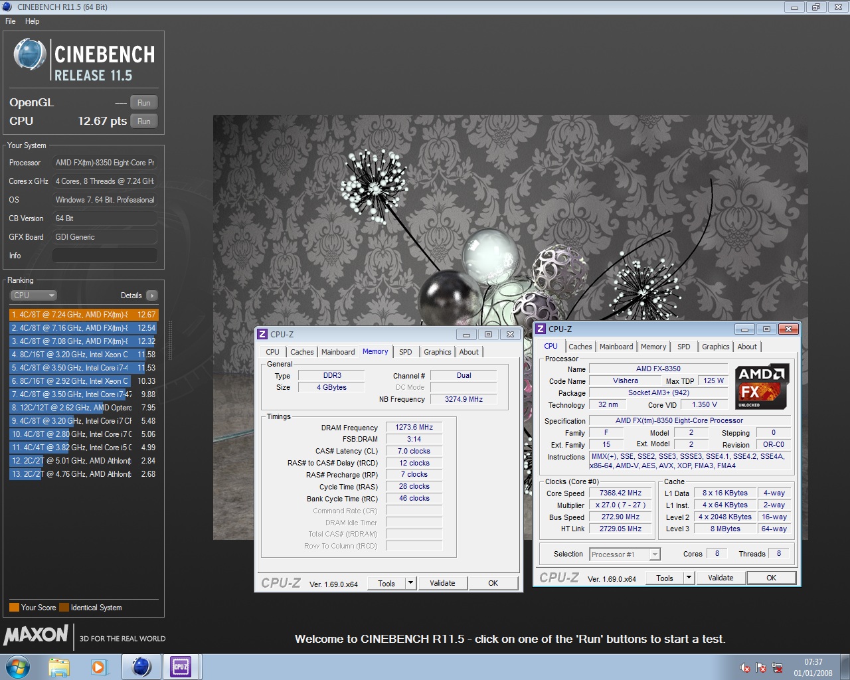Click the CPU-Z taskbar icon

click(181, 667)
